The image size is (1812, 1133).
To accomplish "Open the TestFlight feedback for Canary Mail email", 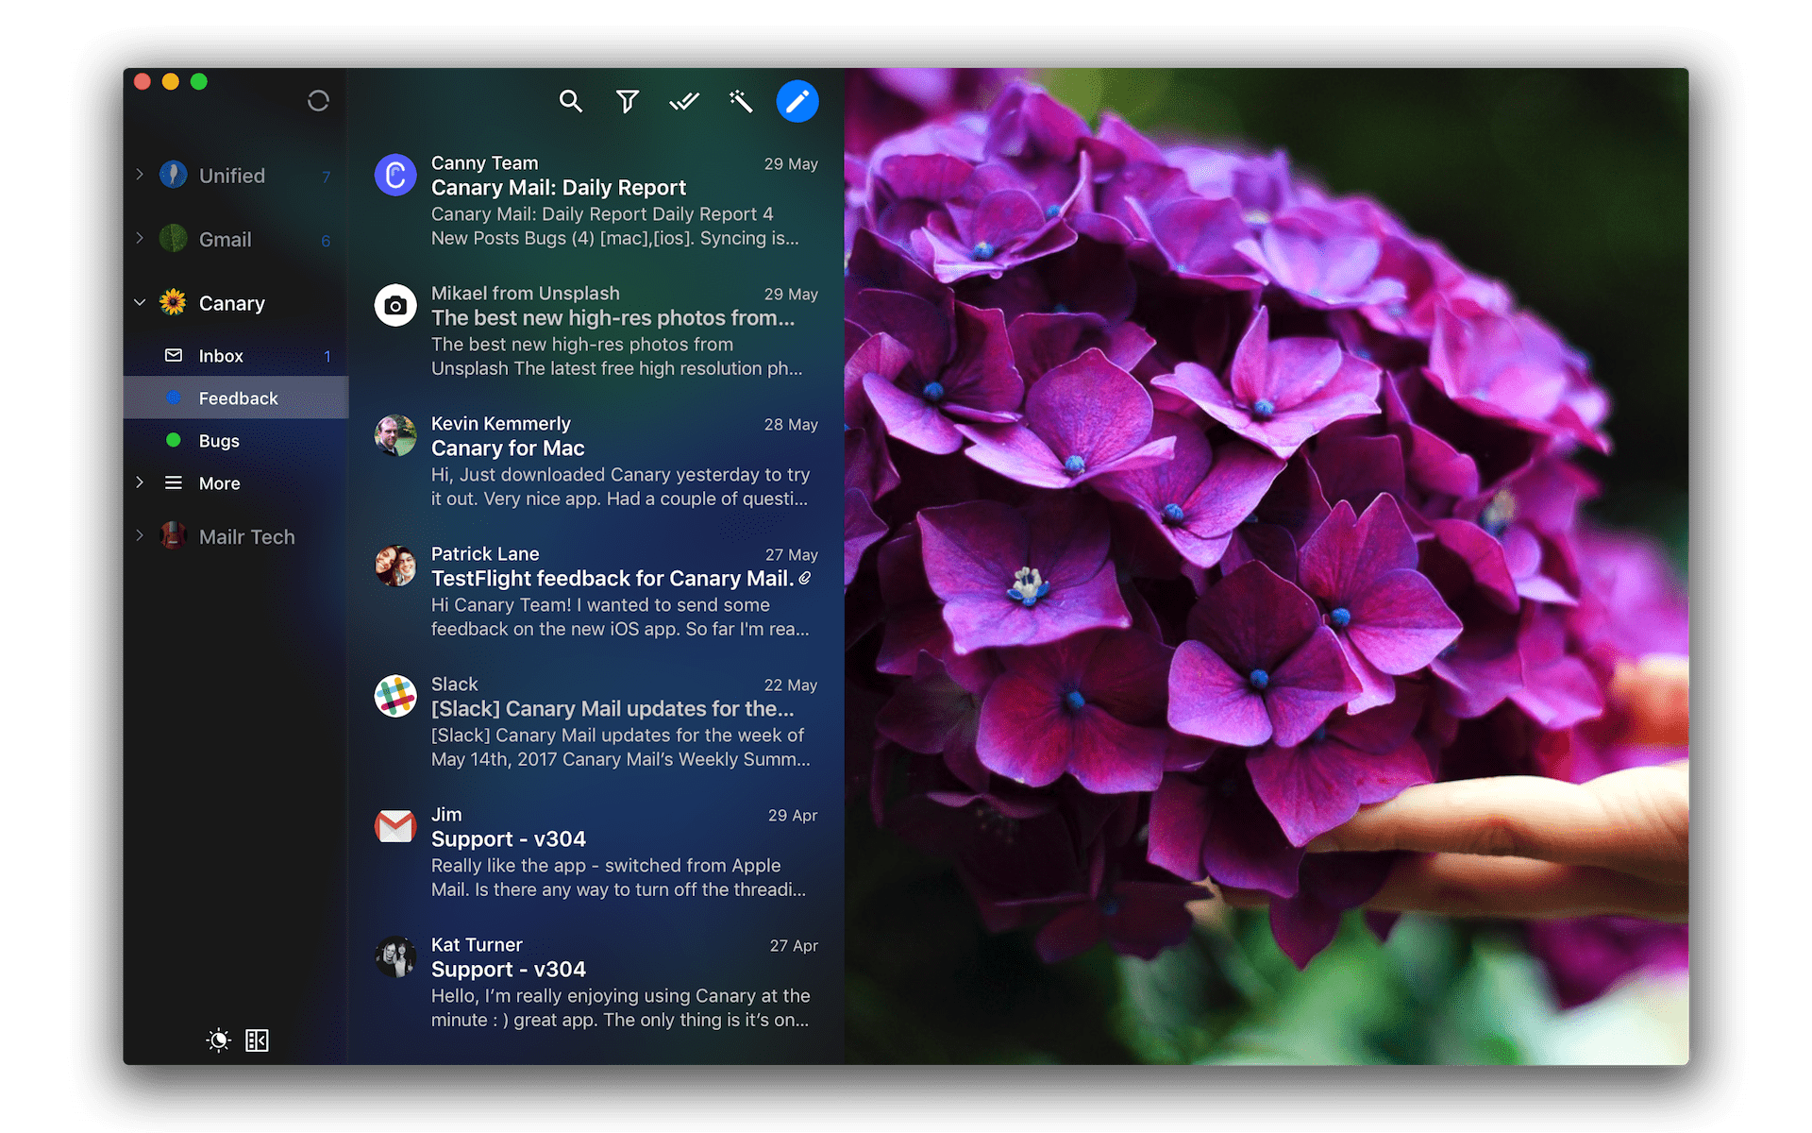I will point(596,592).
